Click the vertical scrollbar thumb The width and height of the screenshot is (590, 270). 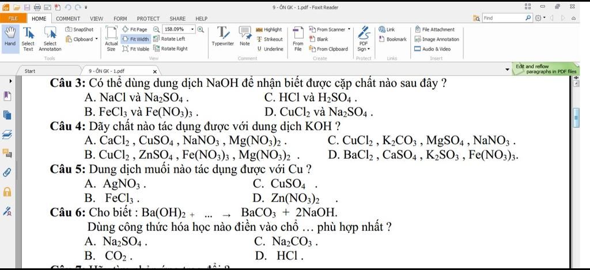tap(576, 118)
